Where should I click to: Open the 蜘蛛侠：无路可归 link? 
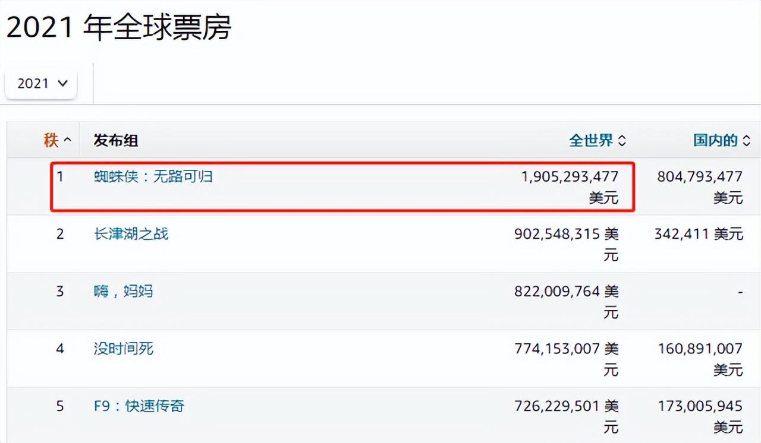(153, 176)
